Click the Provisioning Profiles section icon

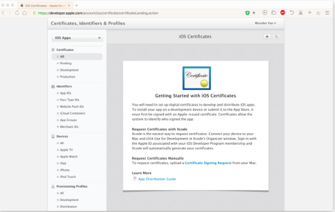(53, 187)
